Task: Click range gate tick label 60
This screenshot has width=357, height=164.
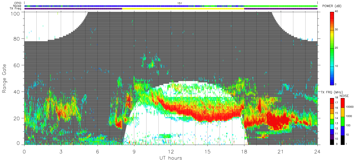Action: pos(17,65)
